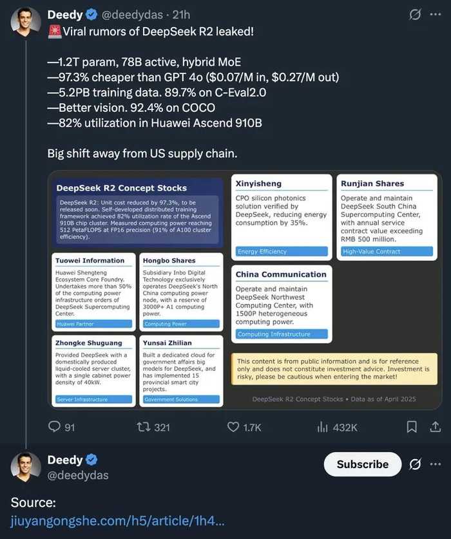Viewport: 451px width, 539px height.
Task: Open the DeepSeek R2 Concept Stocks image
Action: [x=245, y=290]
